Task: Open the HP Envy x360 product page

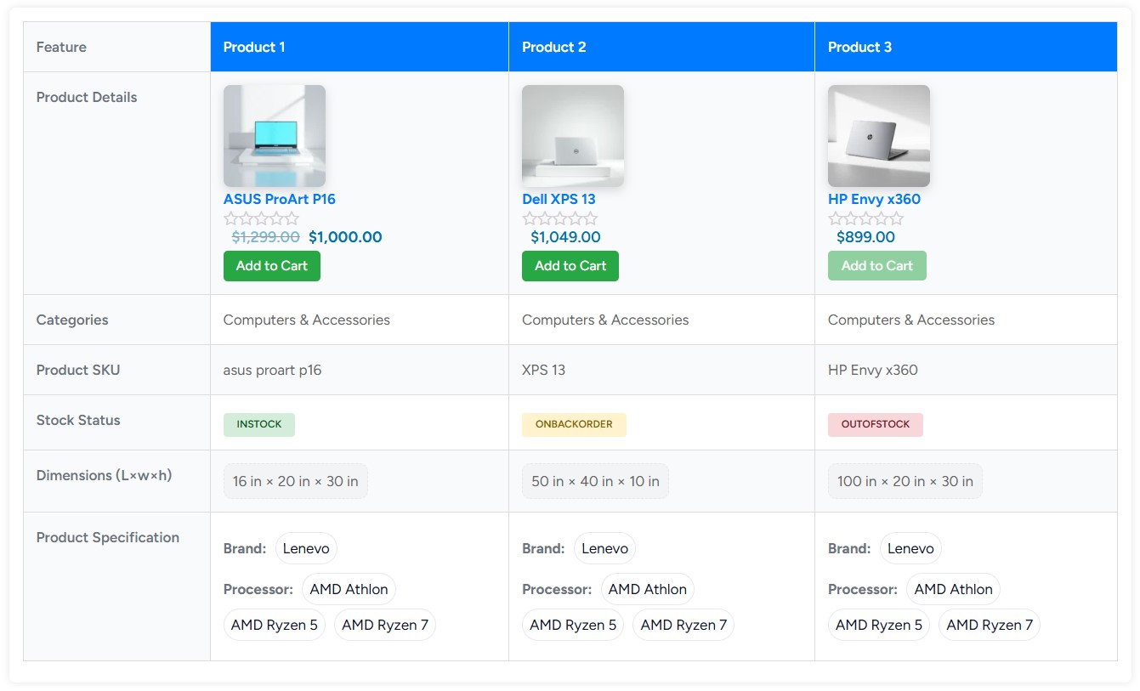Action: pyautogui.click(x=876, y=199)
